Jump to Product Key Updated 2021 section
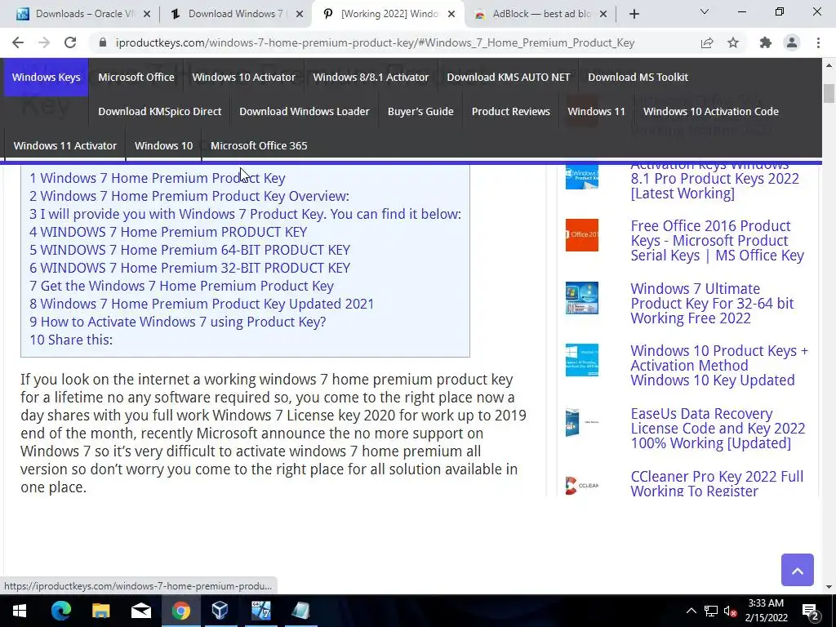Viewport: 836px width, 627px height. (x=202, y=304)
